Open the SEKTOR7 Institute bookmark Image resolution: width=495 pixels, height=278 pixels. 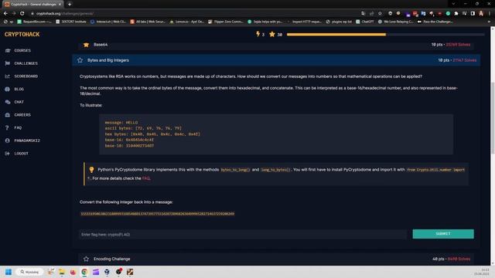[71, 22]
